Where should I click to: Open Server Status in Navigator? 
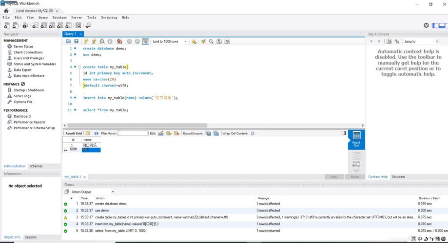point(23,47)
